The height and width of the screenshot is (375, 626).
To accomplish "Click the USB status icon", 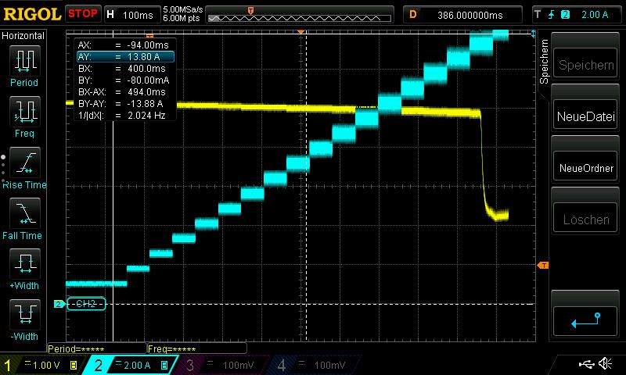I will [586, 363].
